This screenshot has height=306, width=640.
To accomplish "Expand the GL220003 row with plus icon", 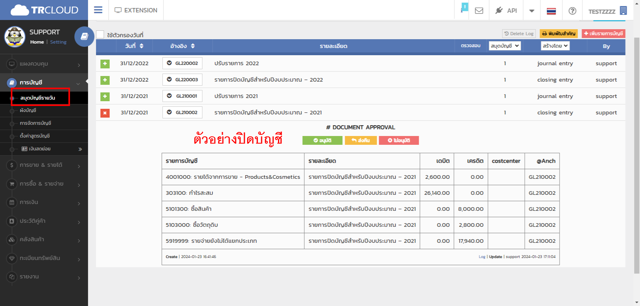I will [x=105, y=80].
